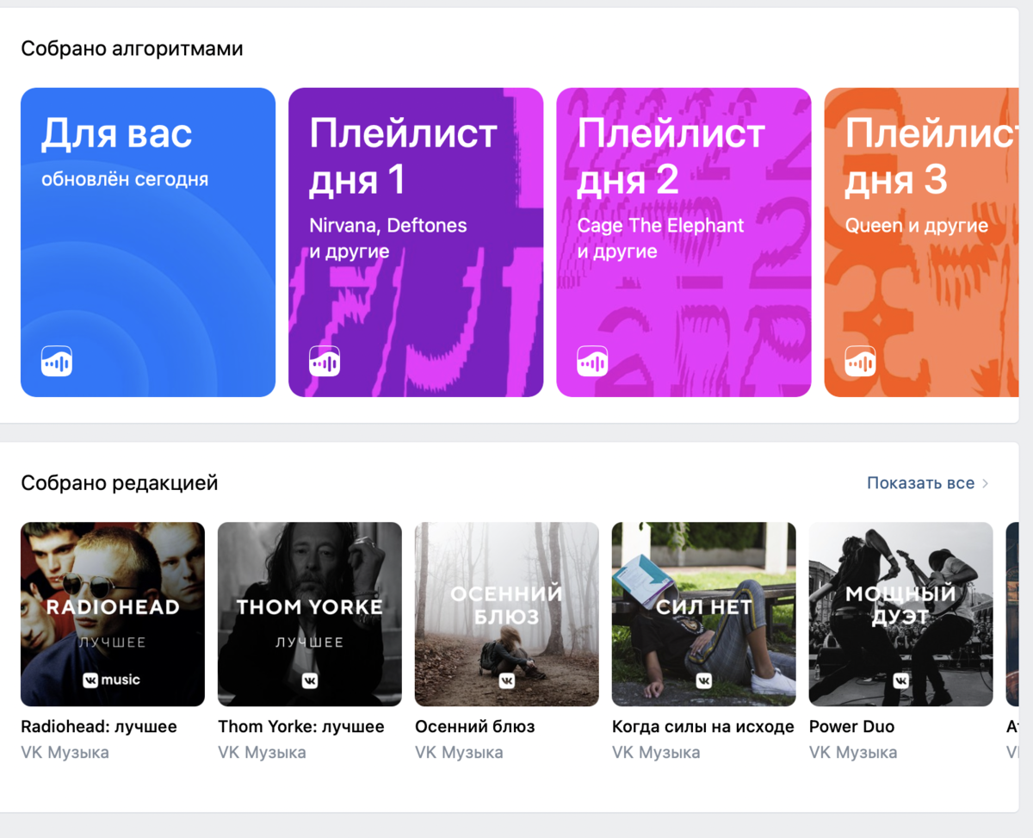
Task: Click the Когда силы на исходе title
Action: (703, 727)
